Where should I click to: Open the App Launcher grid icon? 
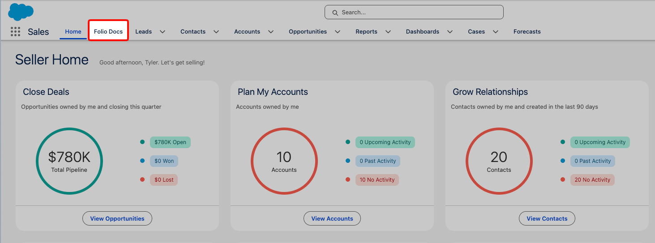click(15, 32)
